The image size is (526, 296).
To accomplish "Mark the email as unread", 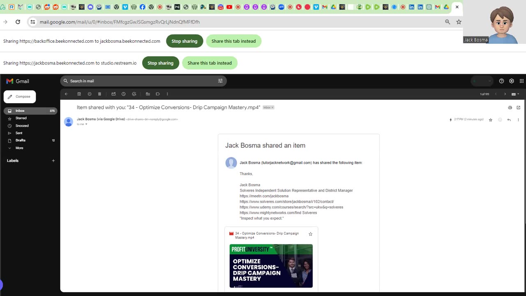I will coord(113,94).
